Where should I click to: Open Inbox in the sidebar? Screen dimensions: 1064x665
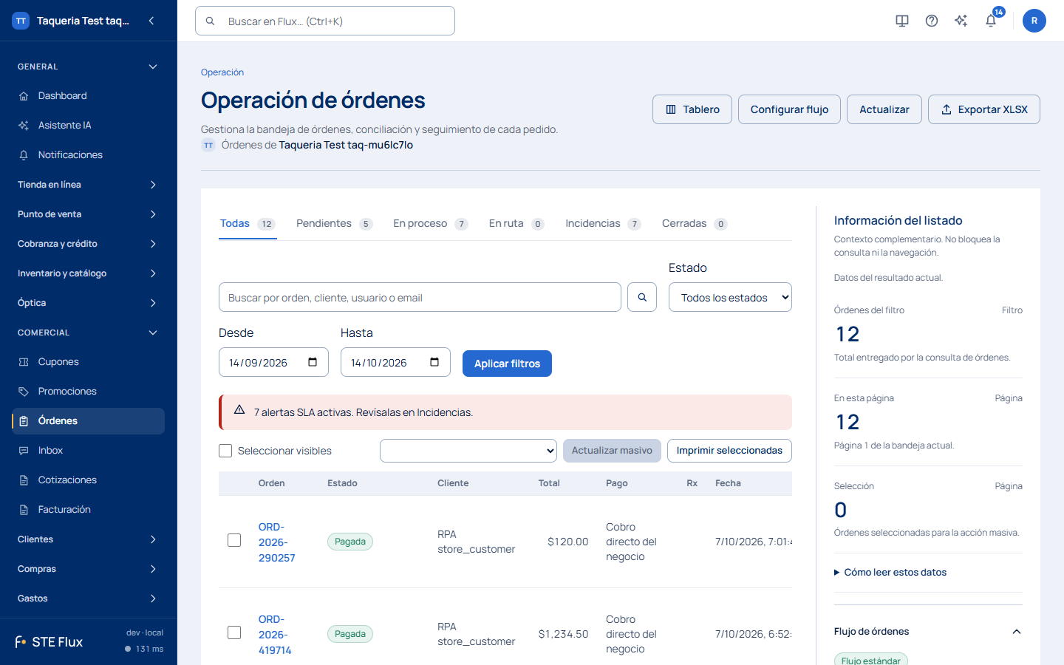[89, 451]
